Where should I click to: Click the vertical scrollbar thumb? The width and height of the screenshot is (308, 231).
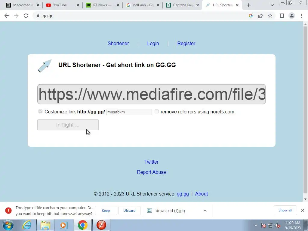tap(305, 109)
